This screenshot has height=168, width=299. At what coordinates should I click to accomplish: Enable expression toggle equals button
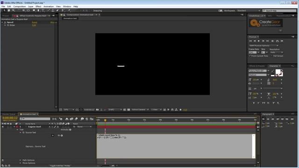coord(53,135)
